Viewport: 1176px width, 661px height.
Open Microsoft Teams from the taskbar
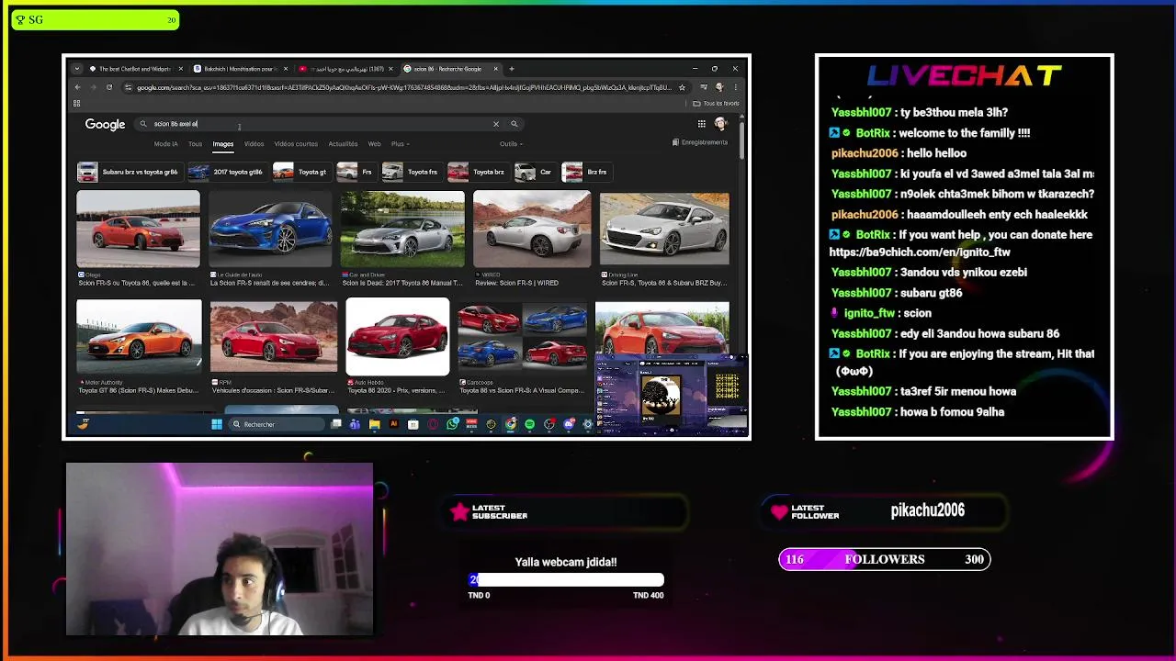click(x=355, y=424)
